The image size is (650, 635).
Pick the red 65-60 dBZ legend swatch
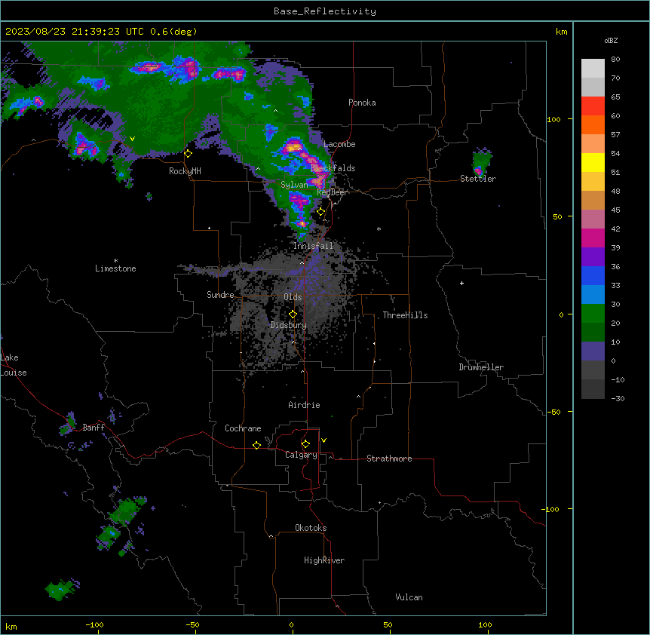tap(593, 106)
